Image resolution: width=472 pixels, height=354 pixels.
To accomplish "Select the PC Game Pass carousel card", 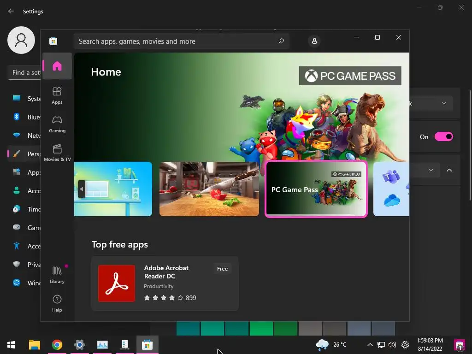I will (x=316, y=189).
